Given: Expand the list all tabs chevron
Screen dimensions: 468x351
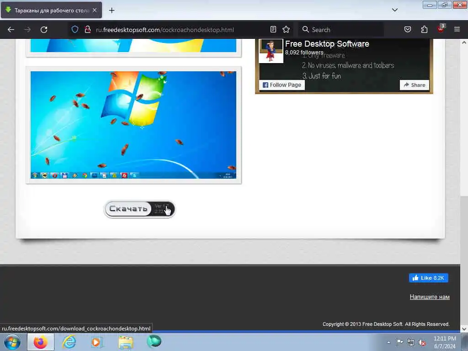Looking at the screenshot, I should click(394, 10).
